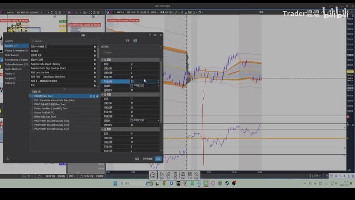This screenshot has height=200, width=355.
Task: Toggle checkbox for the VWAP (Bars, True) indicator
Action: point(32,105)
